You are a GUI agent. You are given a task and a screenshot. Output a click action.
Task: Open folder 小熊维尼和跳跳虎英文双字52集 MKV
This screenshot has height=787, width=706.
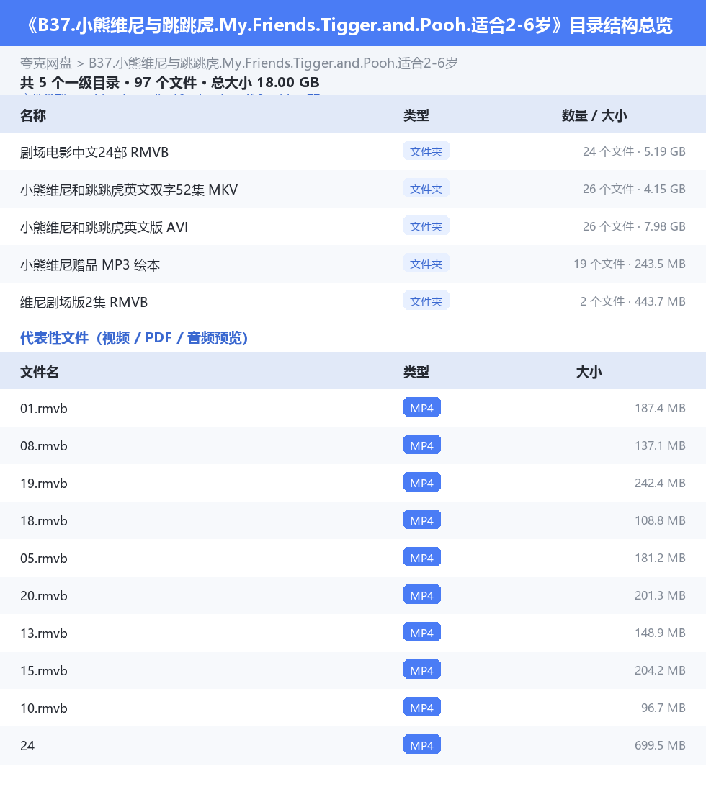(129, 190)
